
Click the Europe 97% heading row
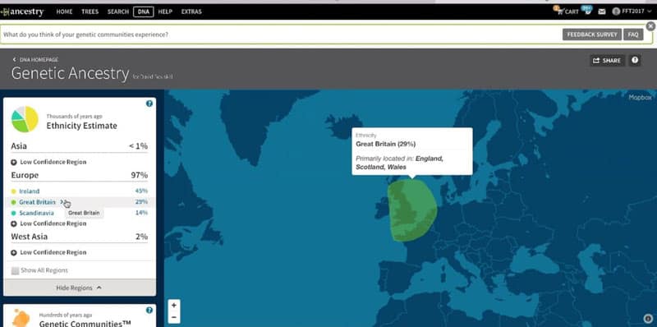[79, 175]
